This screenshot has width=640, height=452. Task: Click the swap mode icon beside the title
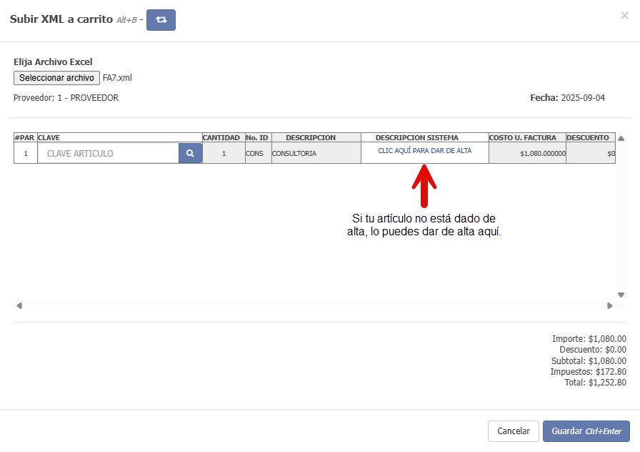coord(161,20)
